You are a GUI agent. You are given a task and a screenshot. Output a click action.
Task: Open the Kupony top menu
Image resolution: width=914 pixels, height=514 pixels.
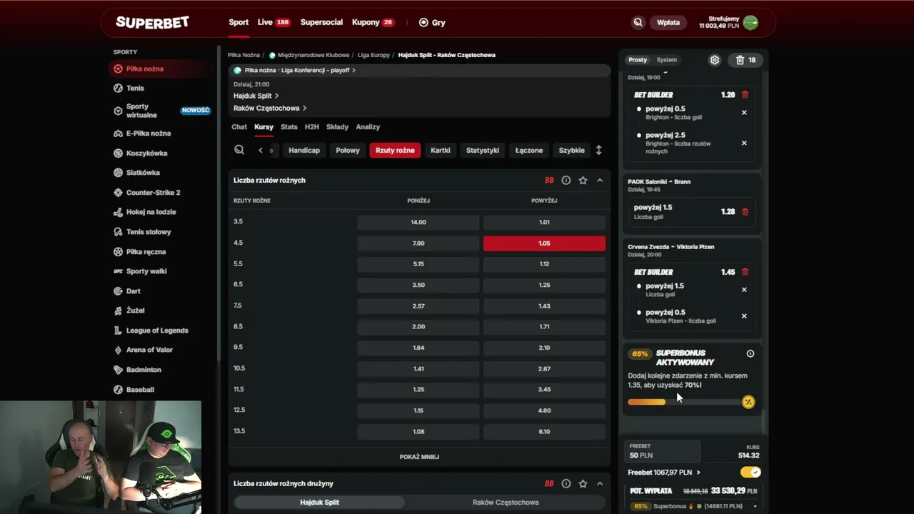[373, 22]
